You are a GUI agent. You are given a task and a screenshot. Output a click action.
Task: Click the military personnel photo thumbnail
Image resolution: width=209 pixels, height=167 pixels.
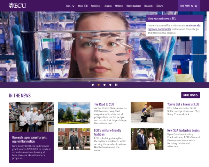point(74,139)
